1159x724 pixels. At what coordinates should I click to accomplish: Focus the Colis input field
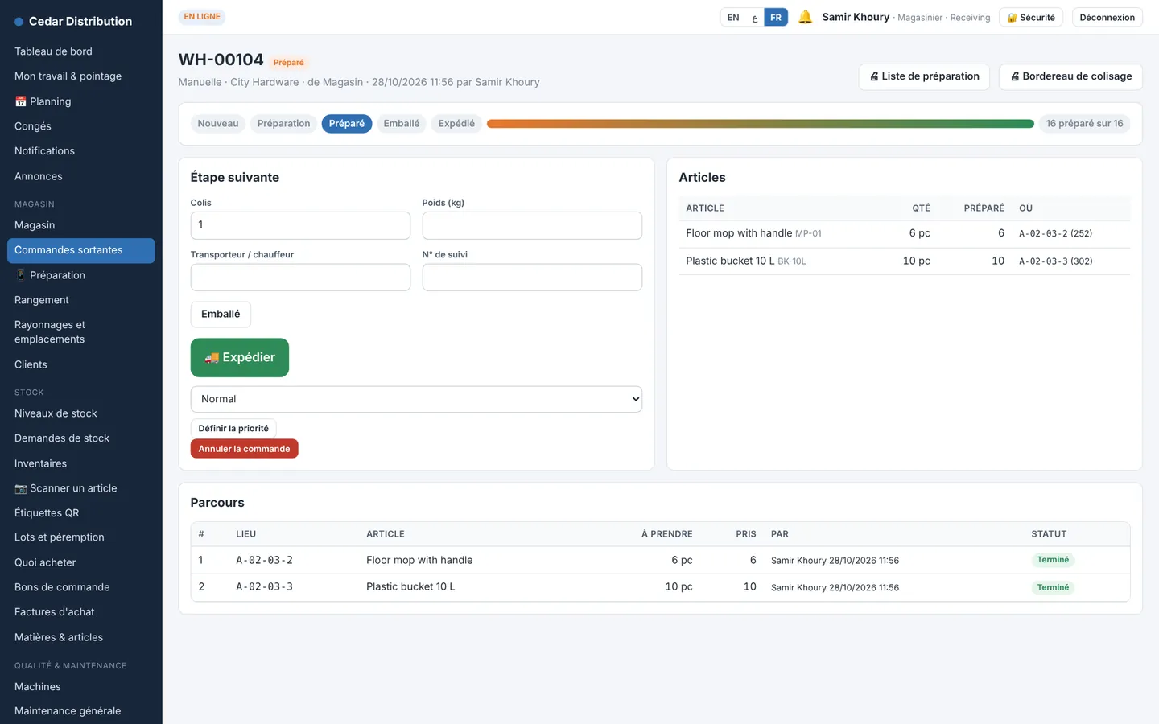300,225
